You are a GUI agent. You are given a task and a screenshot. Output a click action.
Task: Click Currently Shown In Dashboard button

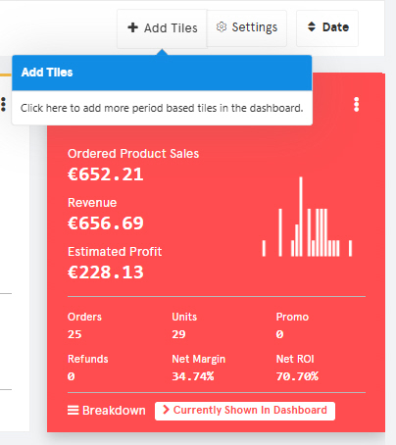(x=245, y=411)
